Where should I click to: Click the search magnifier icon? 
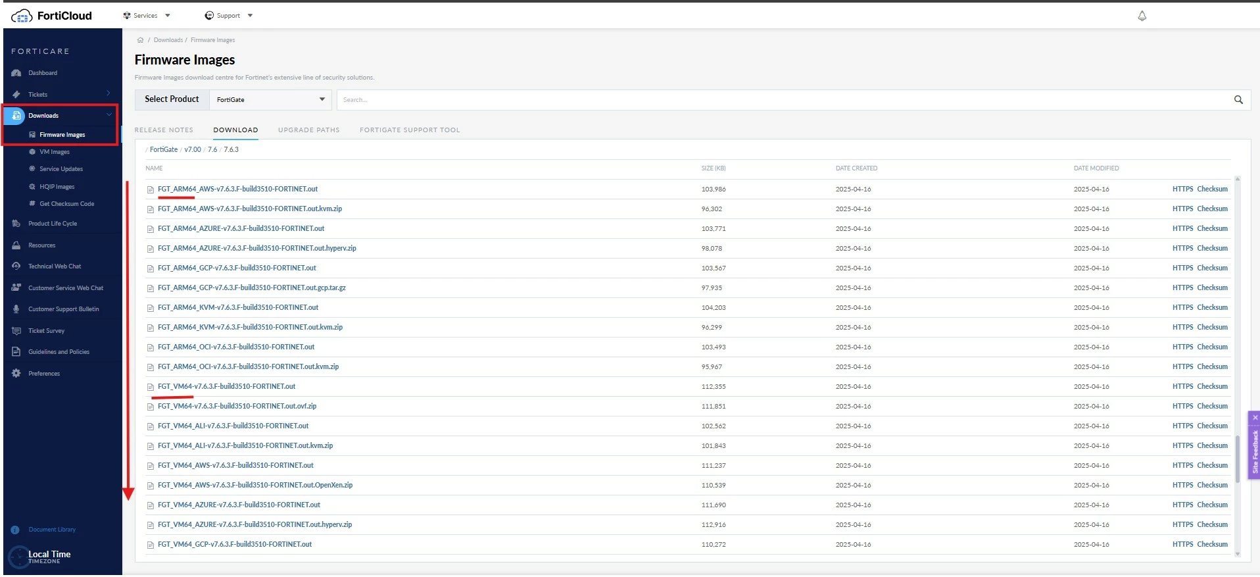click(x=1238, y=99)
